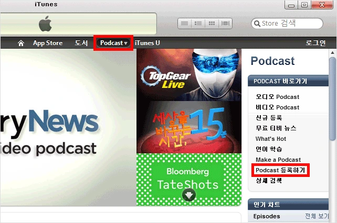
Task: Go to the iTunes Store home icon
Action: (21, 43)
